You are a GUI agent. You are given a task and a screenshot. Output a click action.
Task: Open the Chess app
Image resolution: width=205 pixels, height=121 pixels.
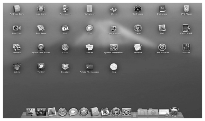pos(114,9)
